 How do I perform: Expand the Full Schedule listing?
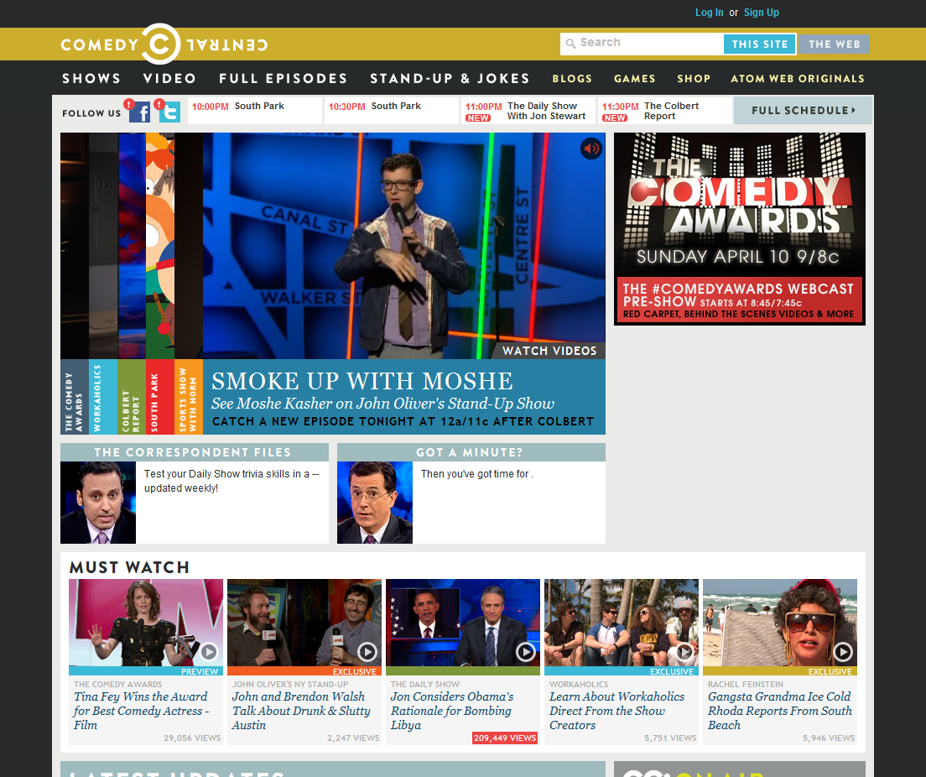coord(803,111)
